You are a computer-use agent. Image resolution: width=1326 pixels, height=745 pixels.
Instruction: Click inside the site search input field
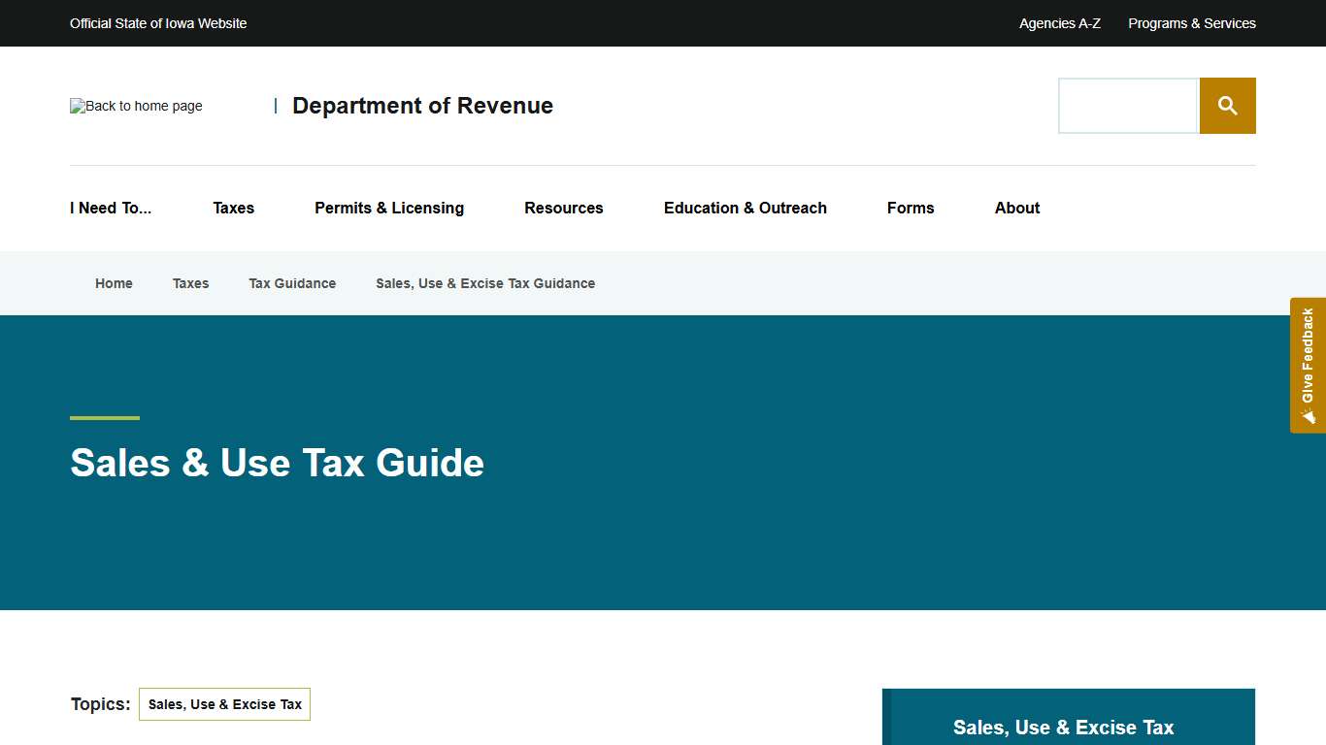point(1128,105)
